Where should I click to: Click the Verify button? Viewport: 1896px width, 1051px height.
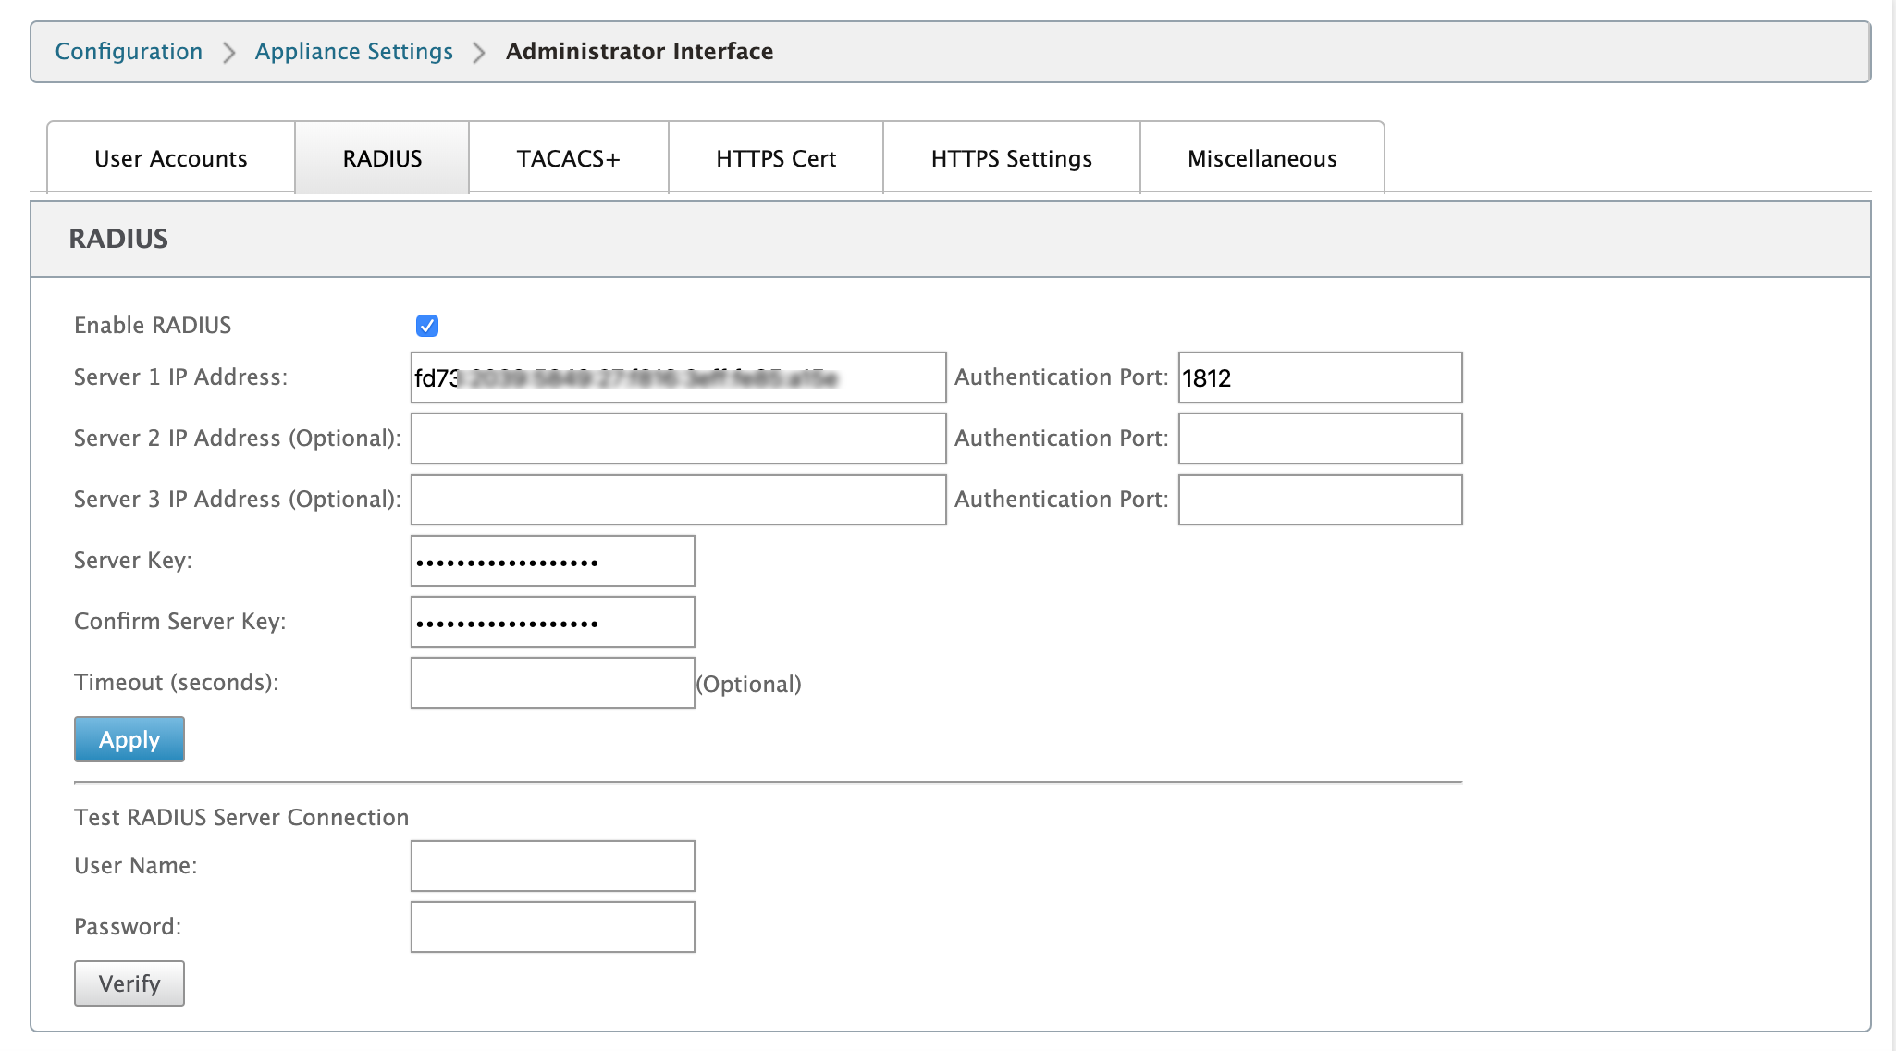(129, 983)
